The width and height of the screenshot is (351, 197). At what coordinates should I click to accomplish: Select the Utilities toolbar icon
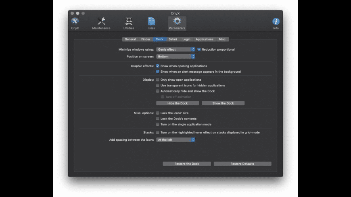coord(129,23)
